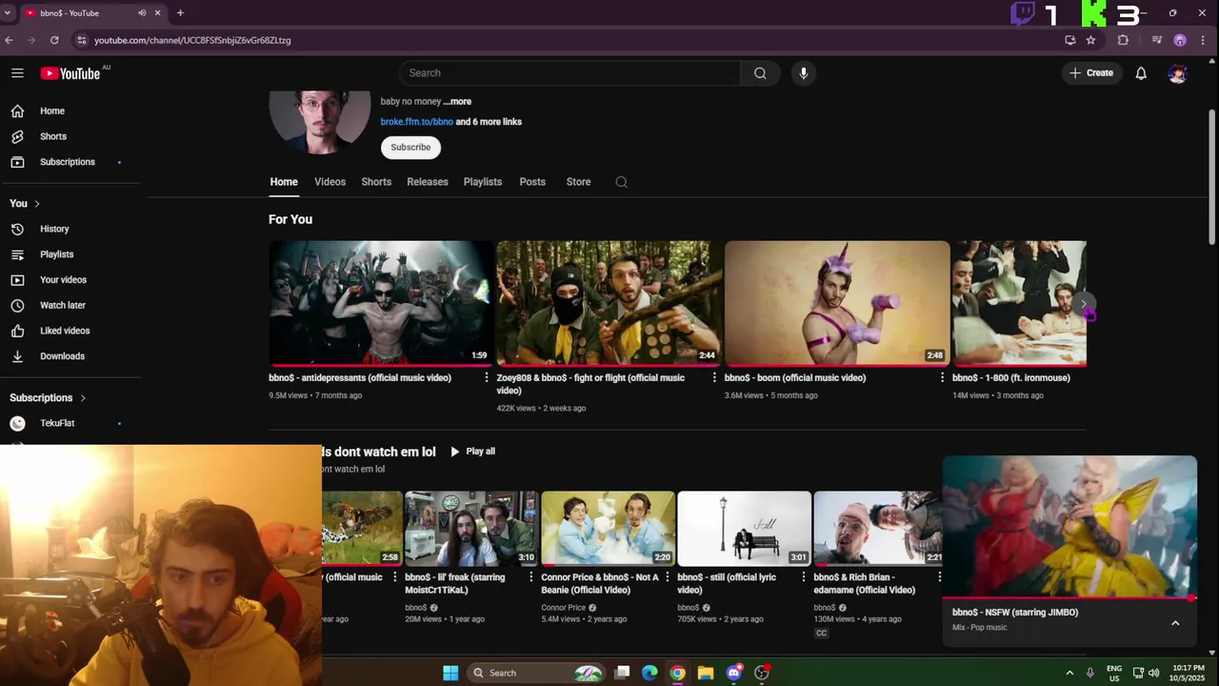
Task: Switch to the Releases channel tab
Action: (428, 182)
